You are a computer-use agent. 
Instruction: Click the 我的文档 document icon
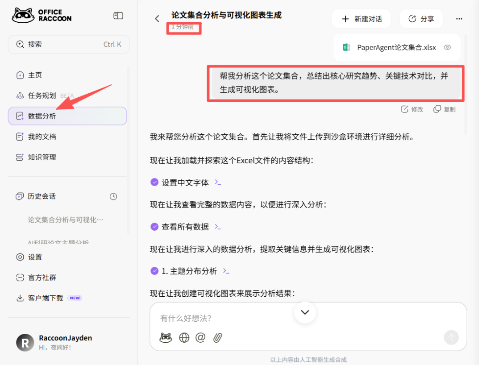pyautogui.click(x=20, y=137)
